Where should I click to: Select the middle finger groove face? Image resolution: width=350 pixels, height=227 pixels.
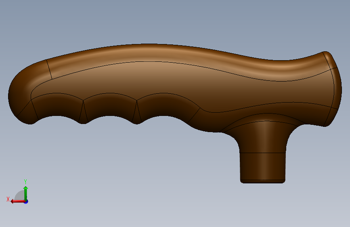(x=110, y=107)
